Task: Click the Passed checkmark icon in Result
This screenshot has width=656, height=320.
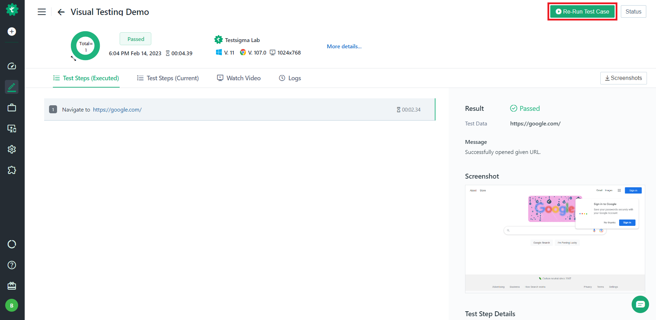Action: pos(514,108)
